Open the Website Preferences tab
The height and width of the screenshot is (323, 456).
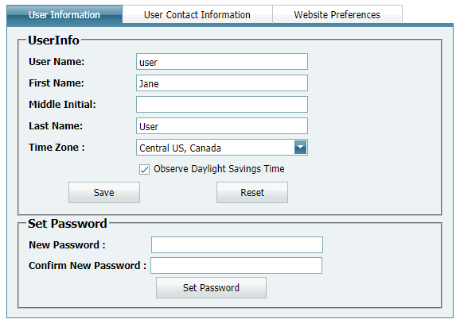coord(337,14)
